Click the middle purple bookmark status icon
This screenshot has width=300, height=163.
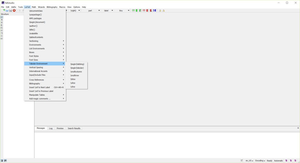click(x=291, y=161)
